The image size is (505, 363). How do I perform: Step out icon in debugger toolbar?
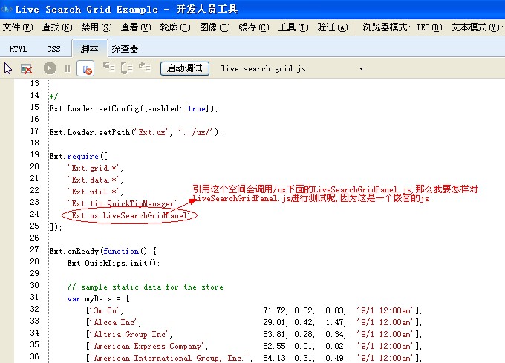click(x=144, y=68)
